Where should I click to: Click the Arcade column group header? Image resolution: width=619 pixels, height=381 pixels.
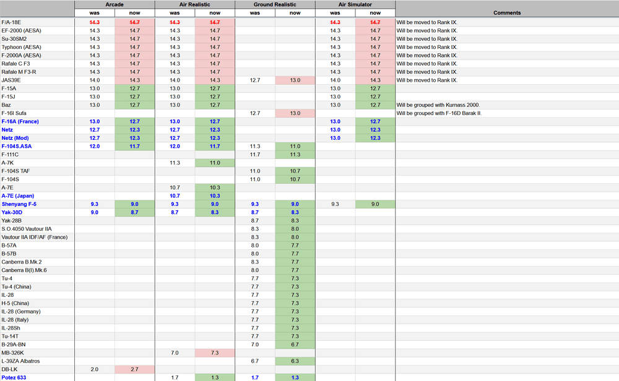(114, 4)
